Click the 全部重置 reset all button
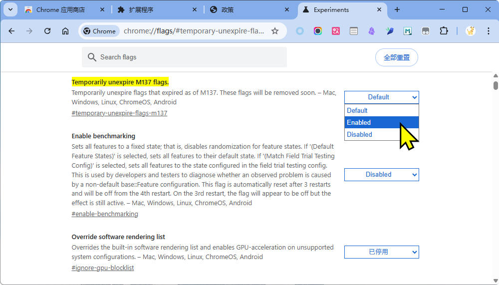This screenshot has width=499, height=285. pos(396,57)
